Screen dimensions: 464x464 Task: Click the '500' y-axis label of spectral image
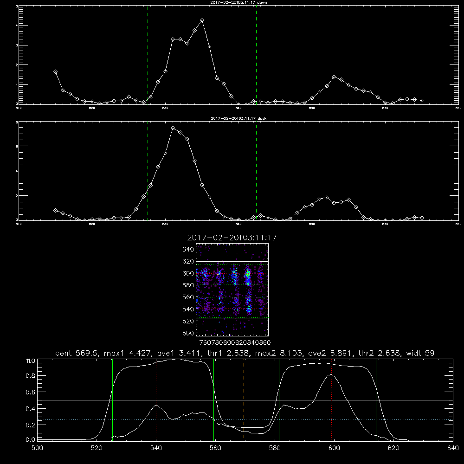(188, 333)
